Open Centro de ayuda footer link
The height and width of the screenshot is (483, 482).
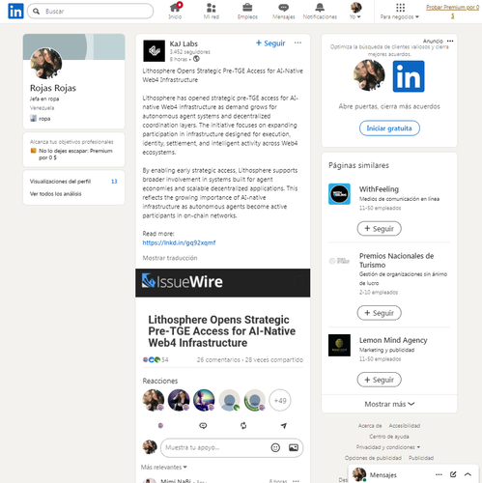(x=389, y=437)
